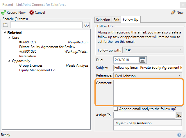Click the Go button next to search field
This screenshot has height=138, width=186.
point(87,25)
